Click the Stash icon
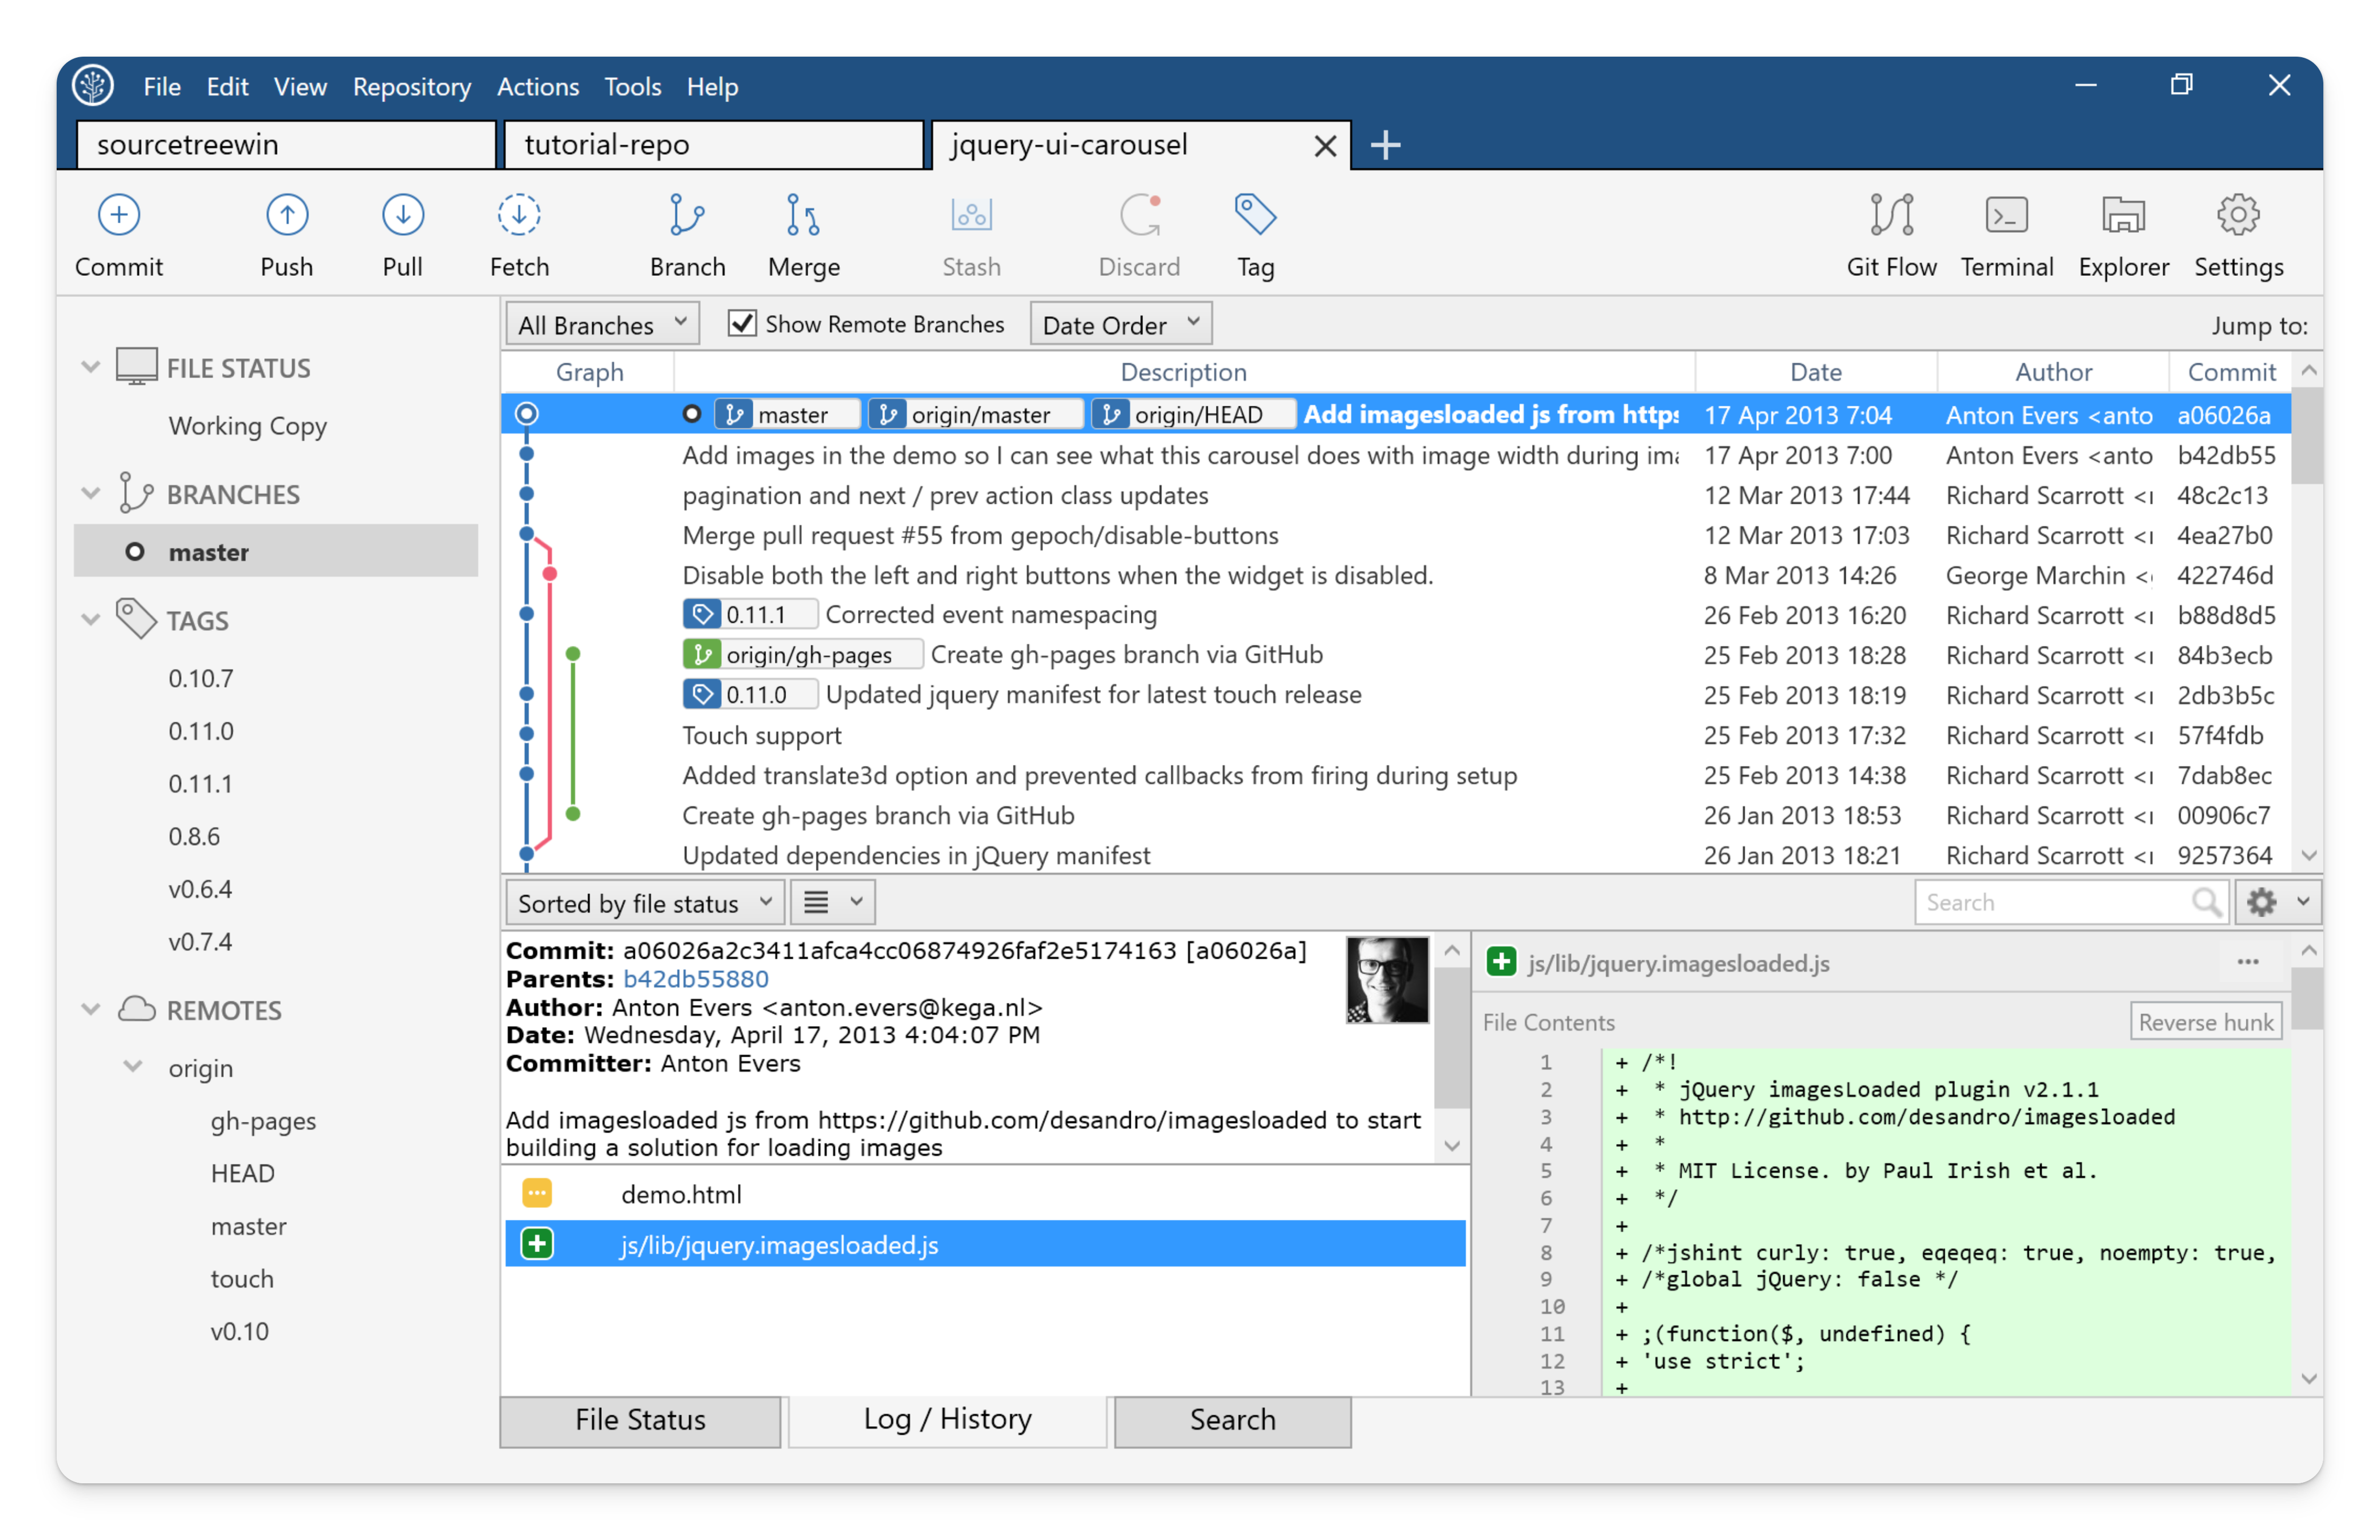Viewport: 2380px width, 1540px height. point(970,233)
